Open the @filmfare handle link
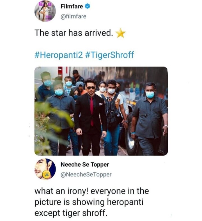The width and height of the screenshot is (202, 221). pyautogui.click(x=74, y=17)
